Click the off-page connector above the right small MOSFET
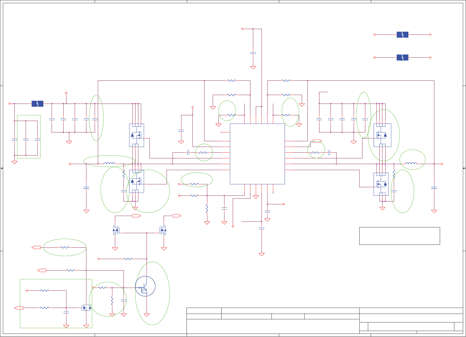The width and height of the screenshot is (466, 337). [177, 216]
